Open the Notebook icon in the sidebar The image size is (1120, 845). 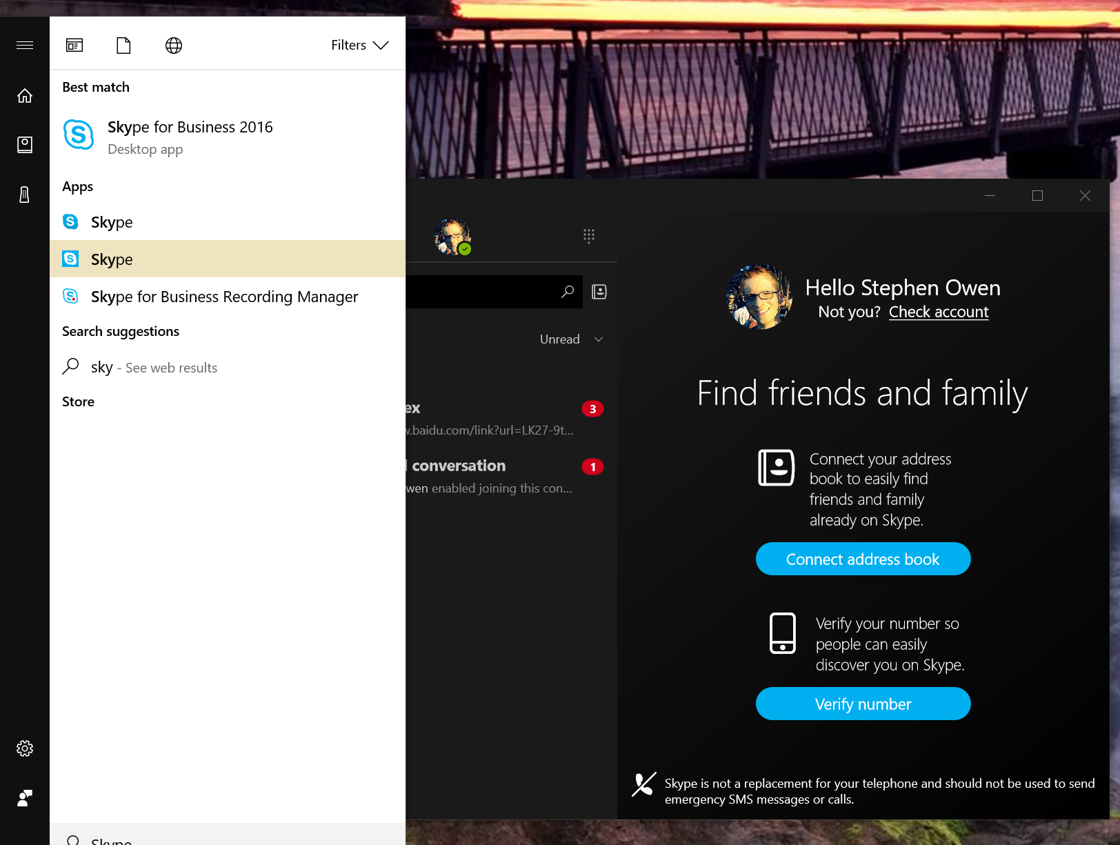pos(25,144)
